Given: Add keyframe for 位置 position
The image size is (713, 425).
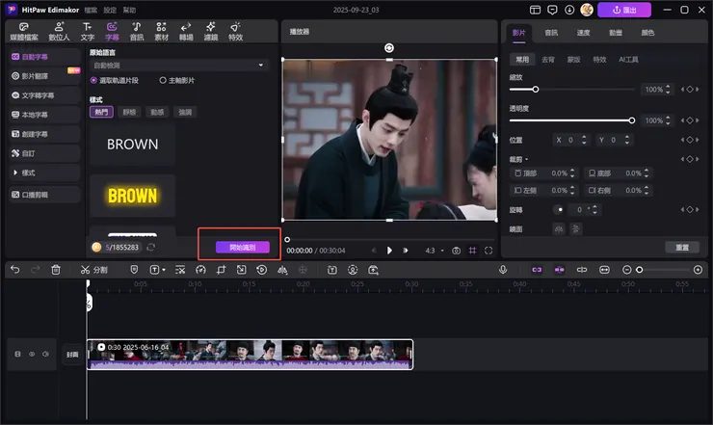Looking at the screenshot, I should click(x=690, y=140).
